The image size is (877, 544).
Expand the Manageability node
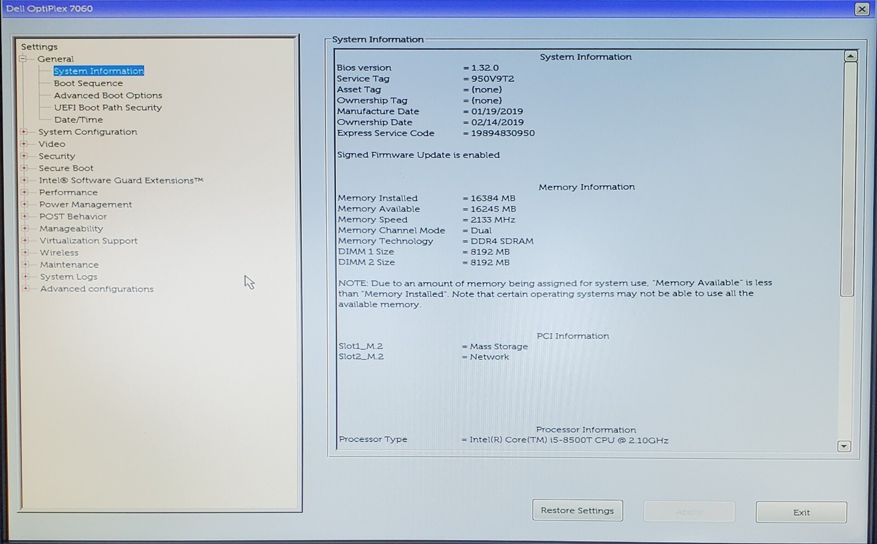tap(25, 228)
